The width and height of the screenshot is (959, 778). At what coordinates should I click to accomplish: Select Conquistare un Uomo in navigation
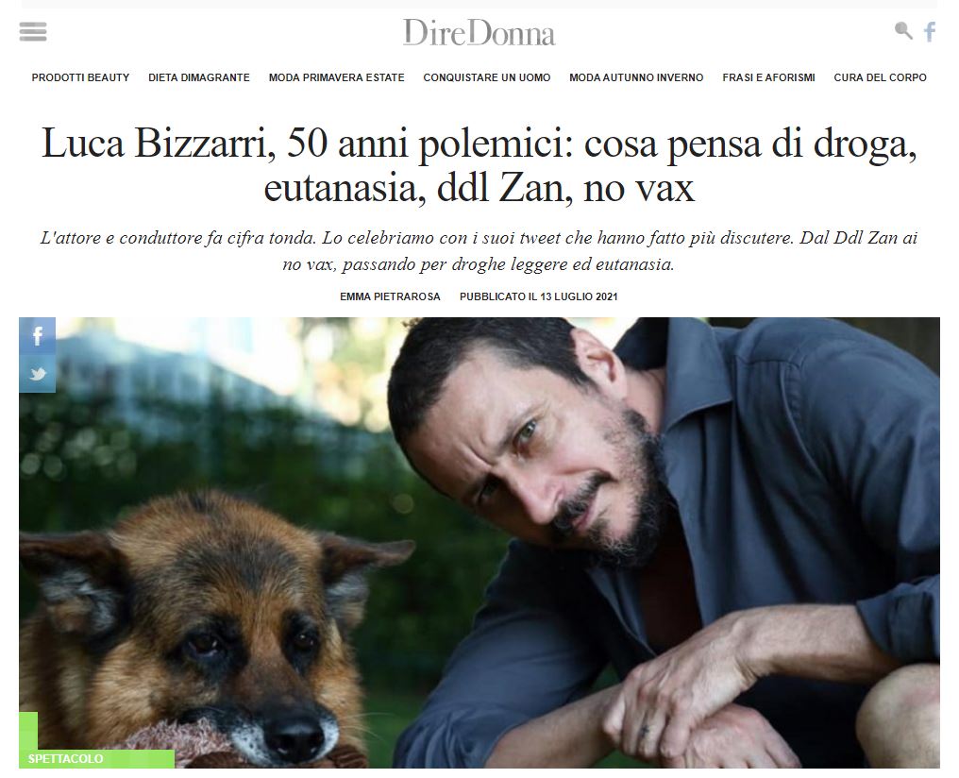(x=487, y=77)
